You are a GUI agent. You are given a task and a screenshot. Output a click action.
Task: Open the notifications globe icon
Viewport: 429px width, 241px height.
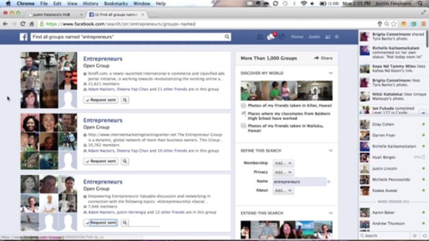282,37
